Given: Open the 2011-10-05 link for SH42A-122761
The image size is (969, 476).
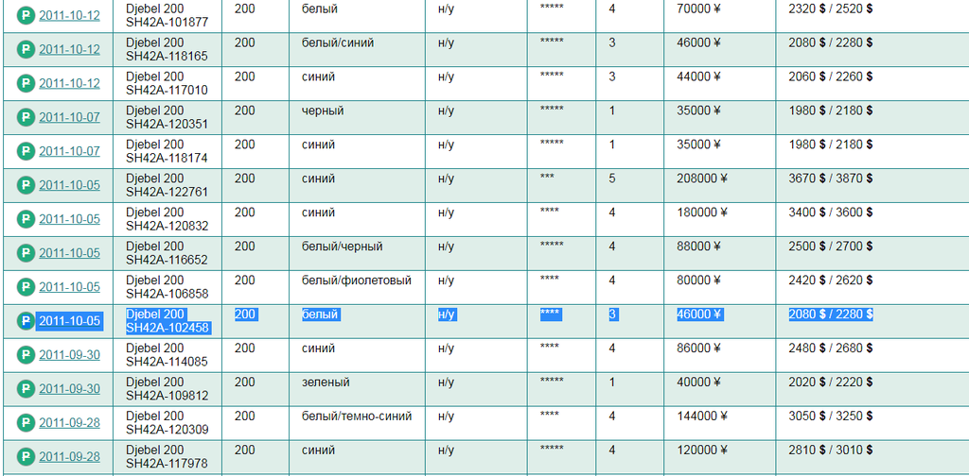Looking at the screenshot, I should pyautogui.click(x=69, y=186).
